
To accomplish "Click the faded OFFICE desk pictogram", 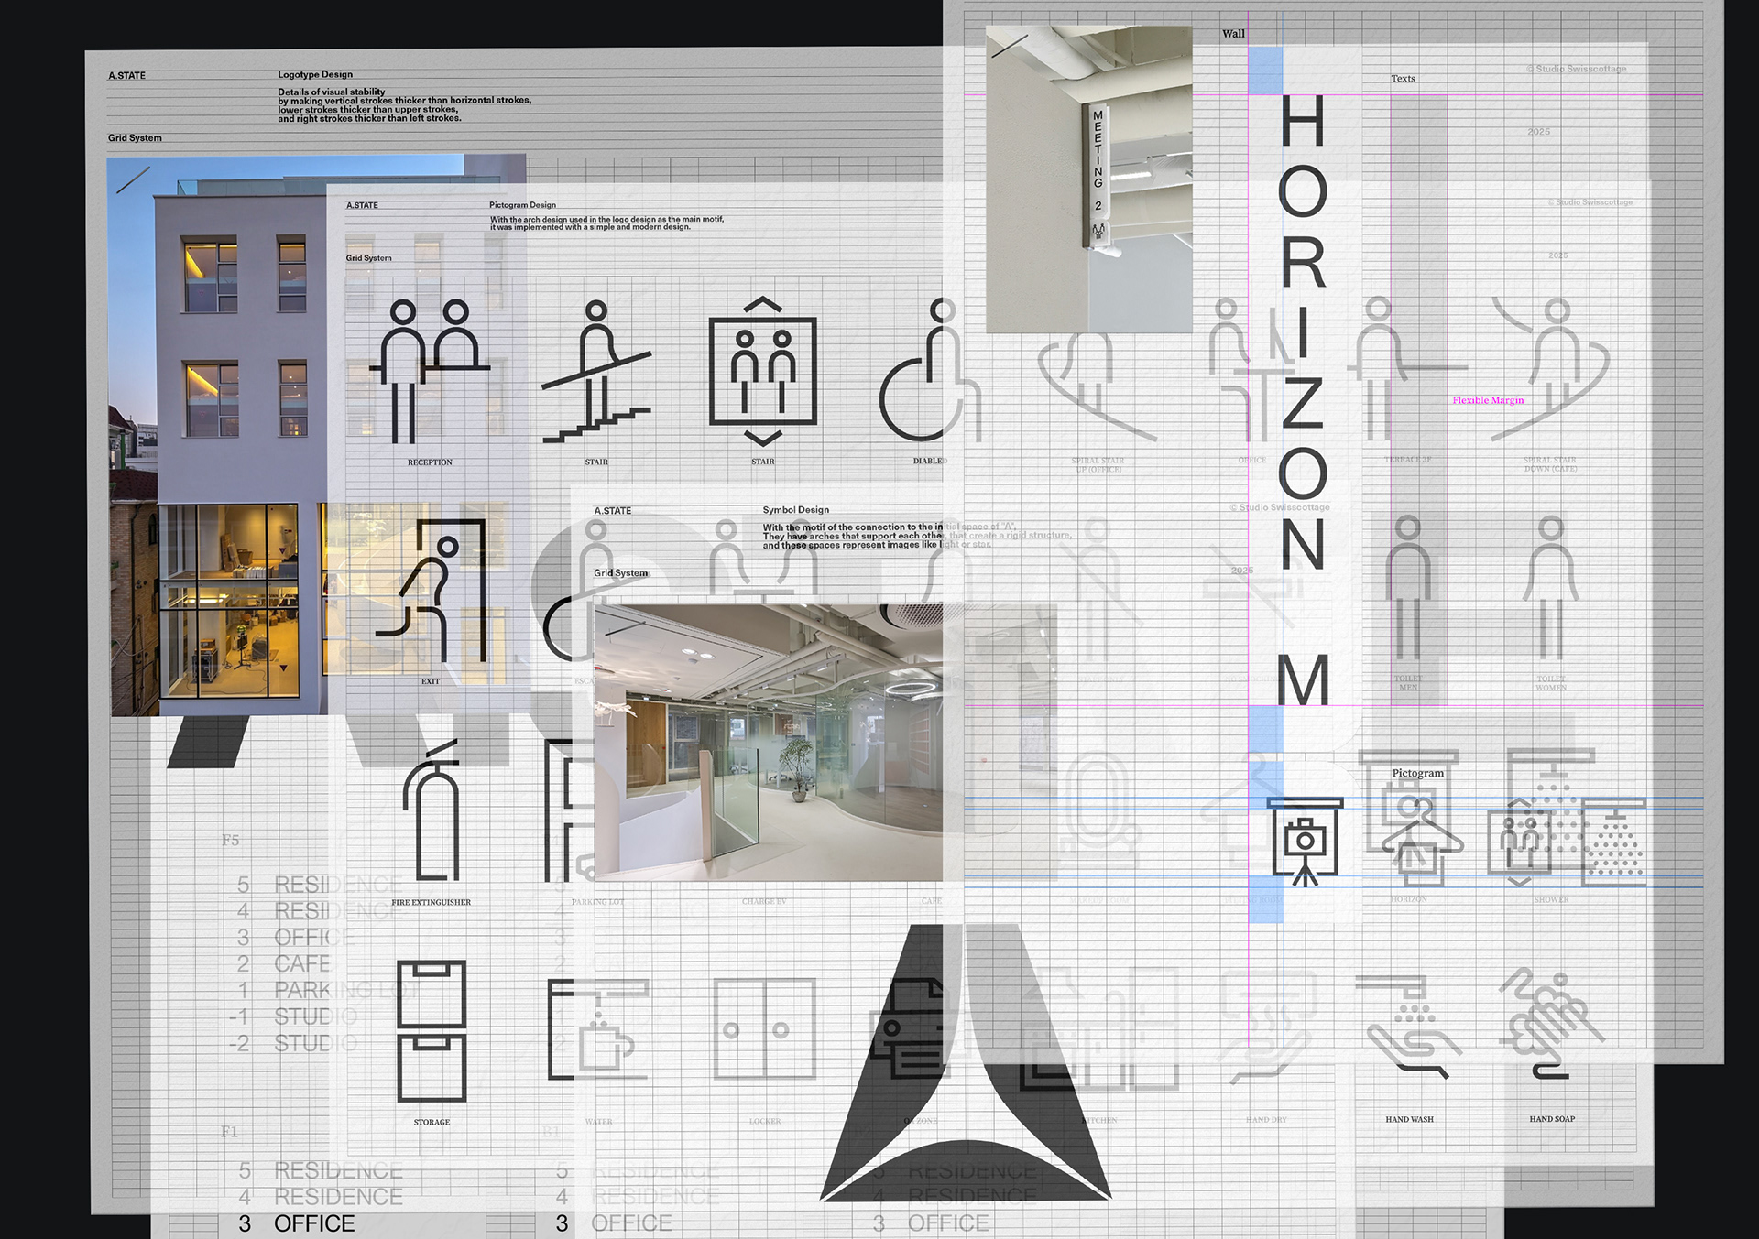I will [x=1252, y=370].
